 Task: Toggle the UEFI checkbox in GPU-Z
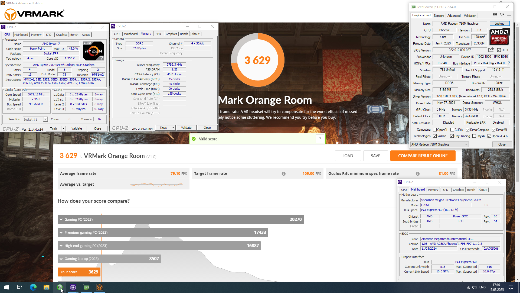click(499, 50)
